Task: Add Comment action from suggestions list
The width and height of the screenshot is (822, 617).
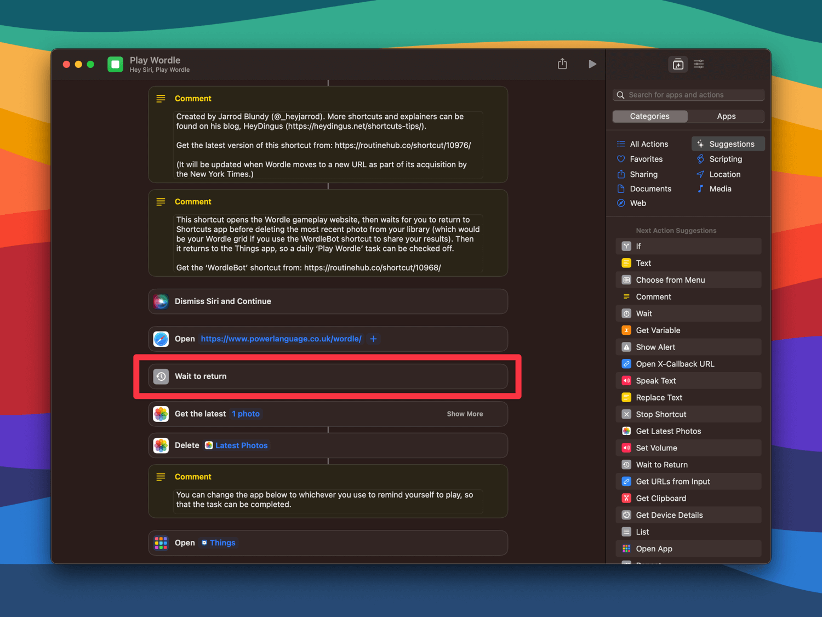Action: pyautogui.click(x=689, y=297)
